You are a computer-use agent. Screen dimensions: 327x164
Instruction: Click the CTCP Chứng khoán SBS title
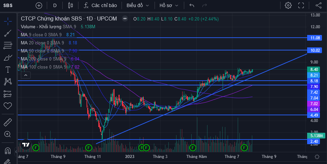[69, 19]
